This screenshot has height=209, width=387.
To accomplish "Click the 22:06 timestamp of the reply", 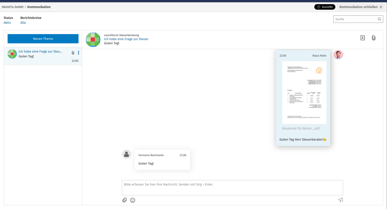I will [x=183, y=155].
